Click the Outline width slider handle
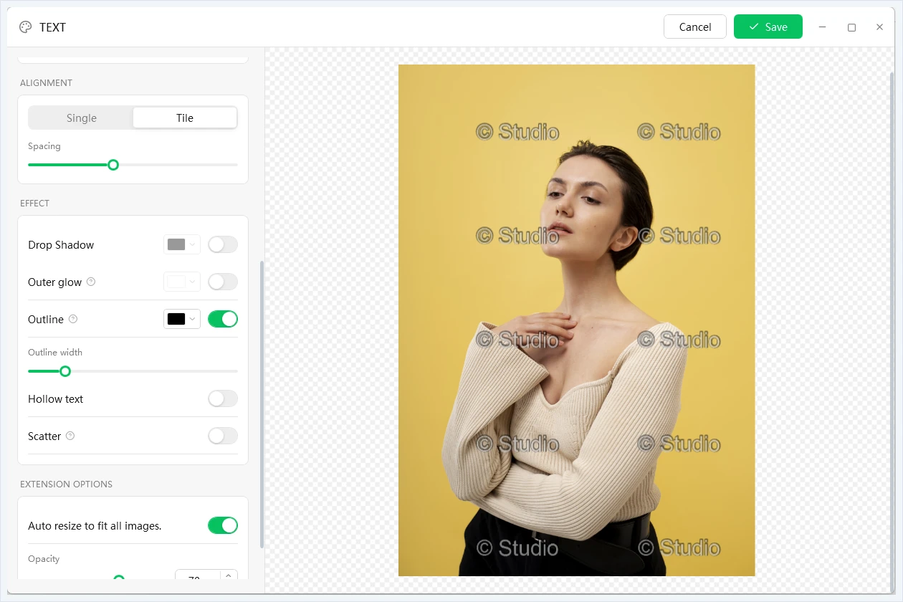 pos(65,371)
